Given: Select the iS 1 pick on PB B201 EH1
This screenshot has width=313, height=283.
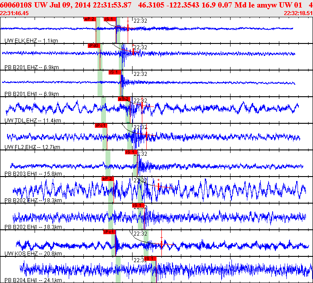Looking at the screenshot, I should pyautogui.click(x=115, y=72).
